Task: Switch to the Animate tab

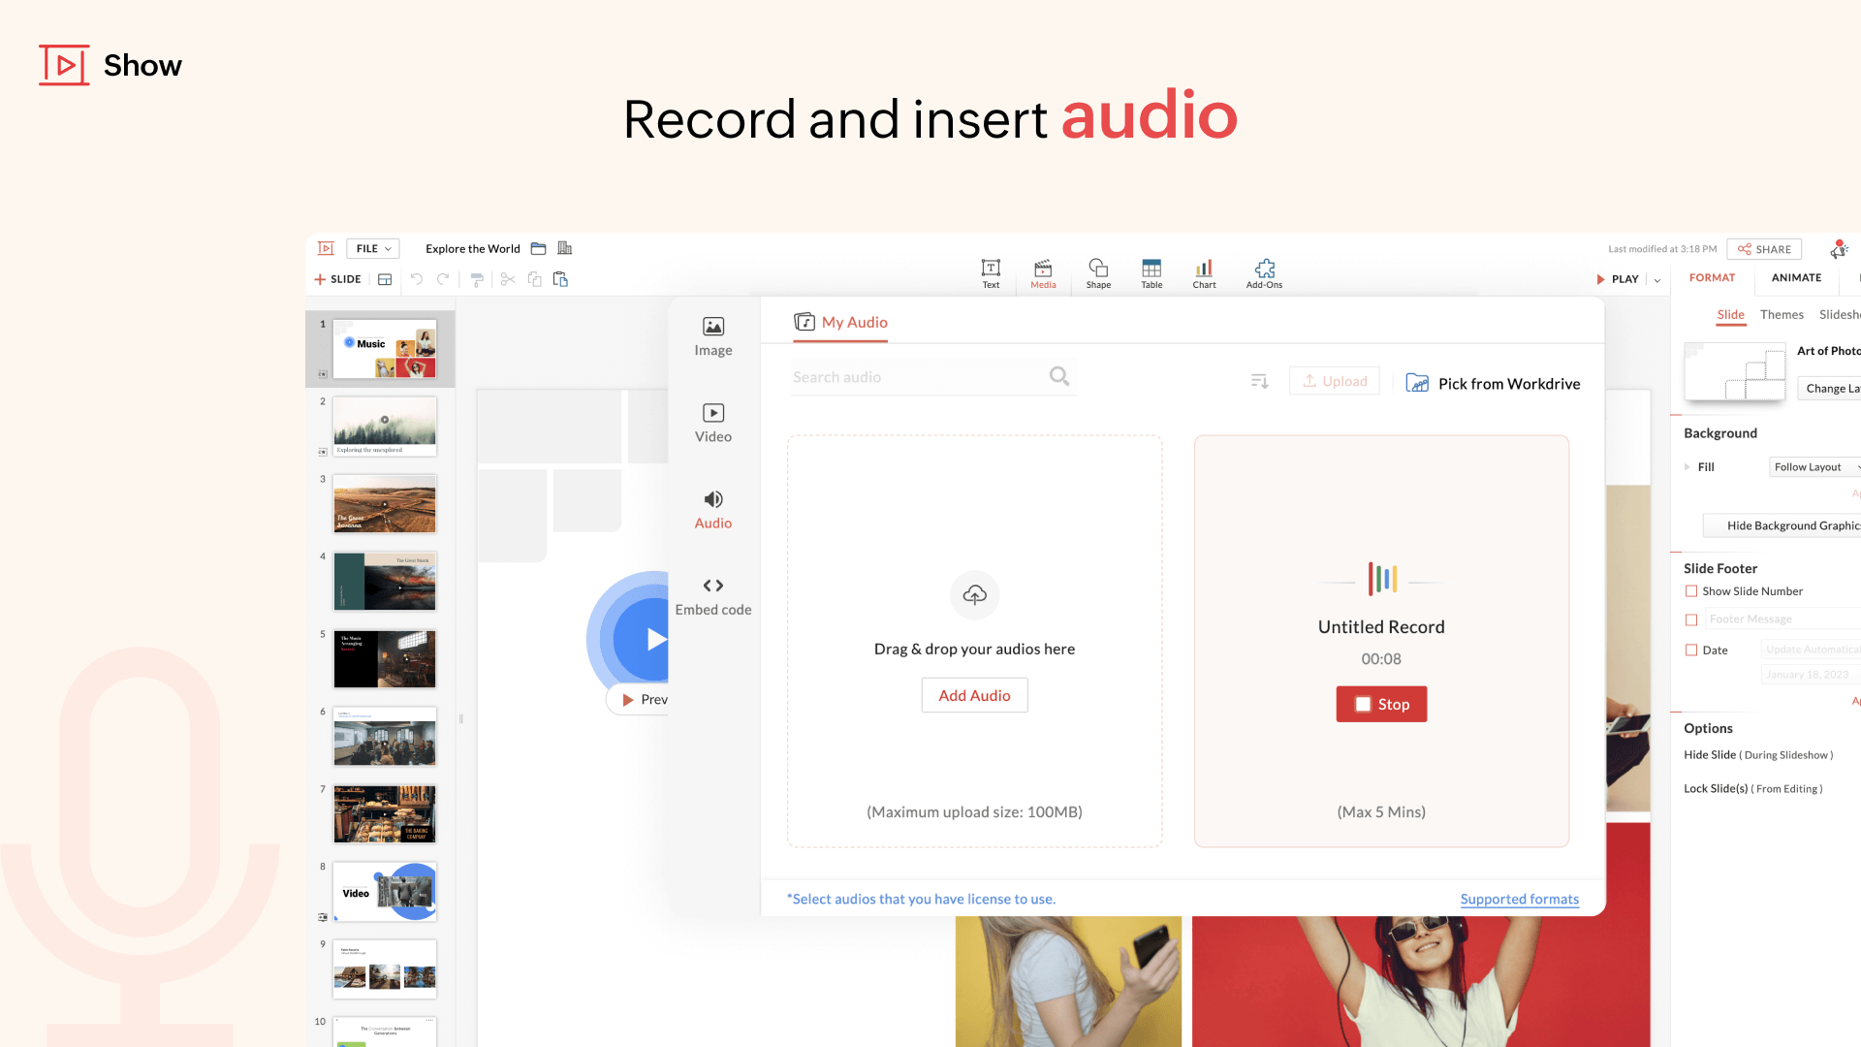Action: [x=1794, y=276]
